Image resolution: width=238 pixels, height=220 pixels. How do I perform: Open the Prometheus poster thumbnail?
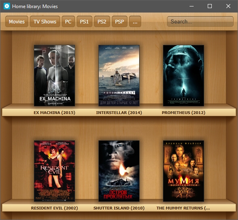(184, 76)
